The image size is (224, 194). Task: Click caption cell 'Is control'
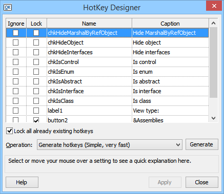[x=170, y=62]
